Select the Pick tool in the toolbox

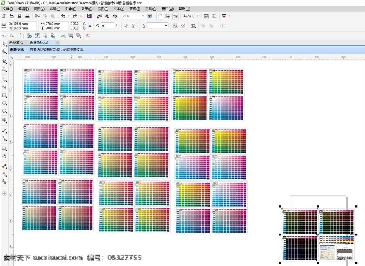(4, 44)
